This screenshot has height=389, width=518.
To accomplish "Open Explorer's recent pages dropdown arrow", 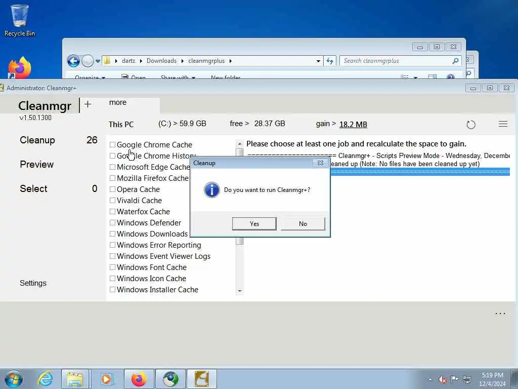I will 98,61.
